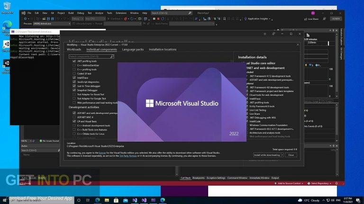The width and height of the screenshot is (364, 204).
Task: Uncheck the Just-In-Time debugger checkbox
Action: pyautogui.click(x=74, y=86)
